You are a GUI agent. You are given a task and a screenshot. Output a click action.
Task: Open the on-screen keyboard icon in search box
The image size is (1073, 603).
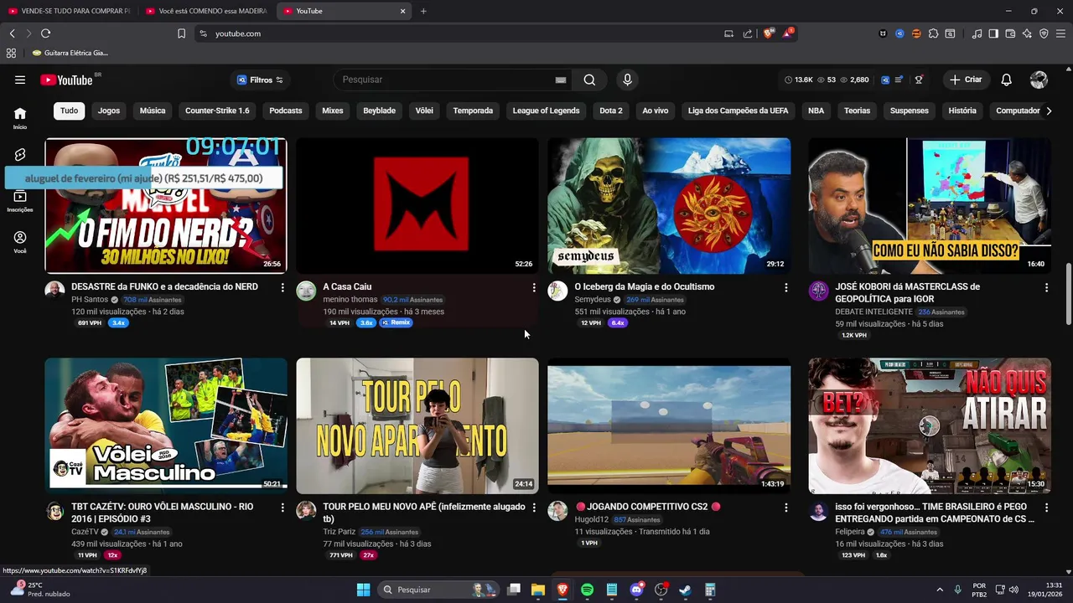tap(561, 80)
